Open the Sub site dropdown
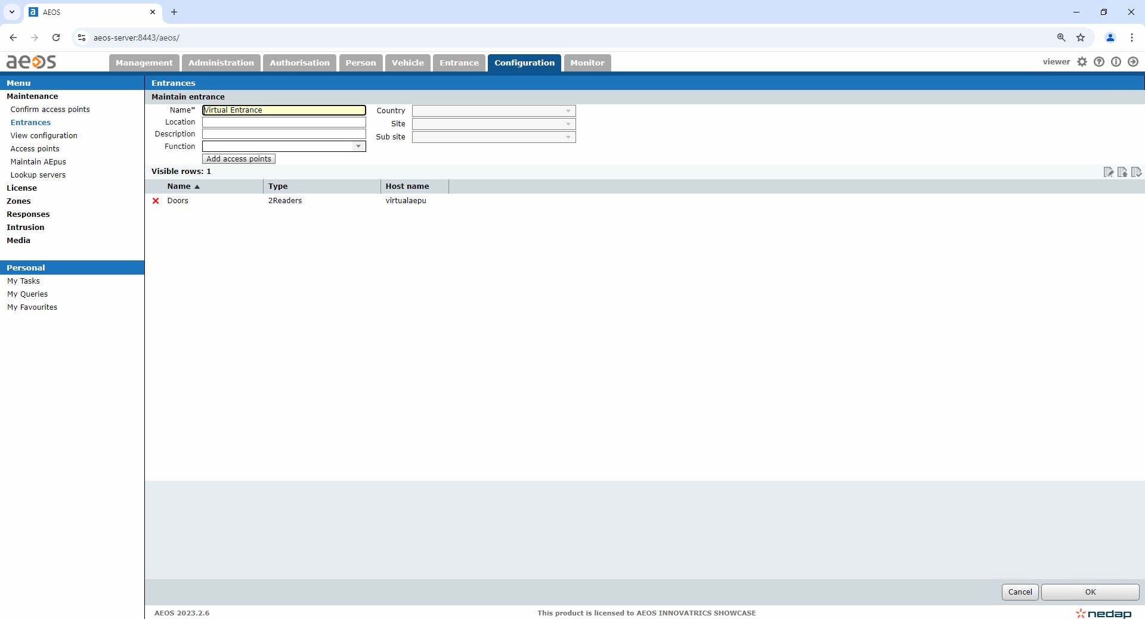Screen dimensions: 1145x619 point(494,137)
